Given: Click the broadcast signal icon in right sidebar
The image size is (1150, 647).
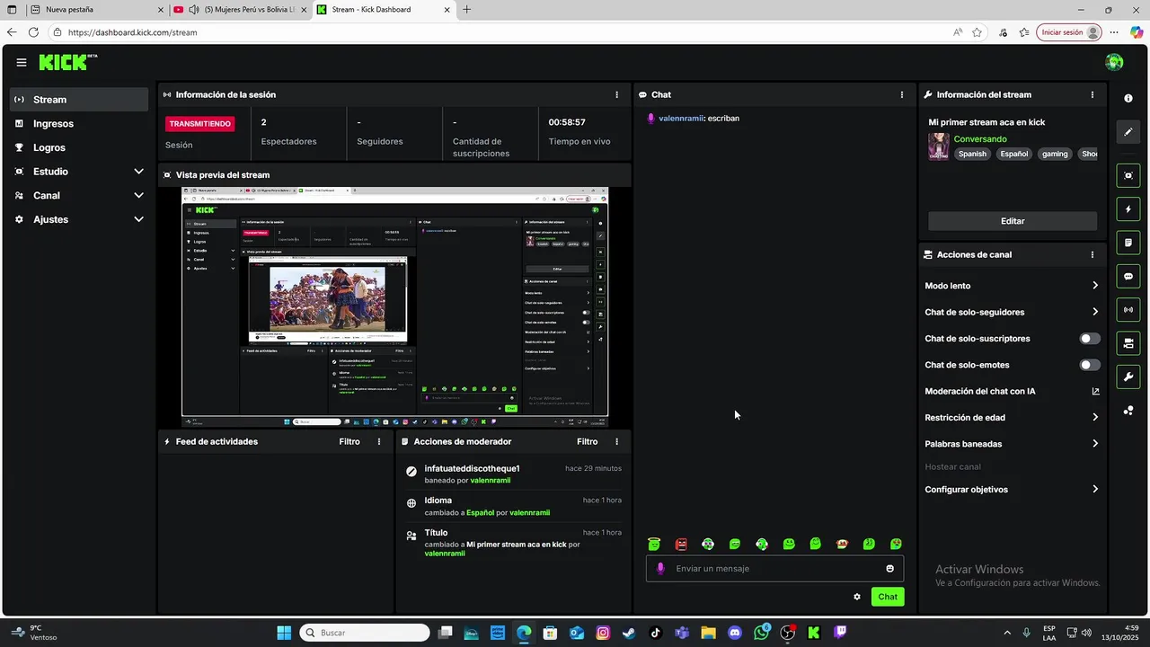Looking at the screenshot, I should tap(1128, 310).
